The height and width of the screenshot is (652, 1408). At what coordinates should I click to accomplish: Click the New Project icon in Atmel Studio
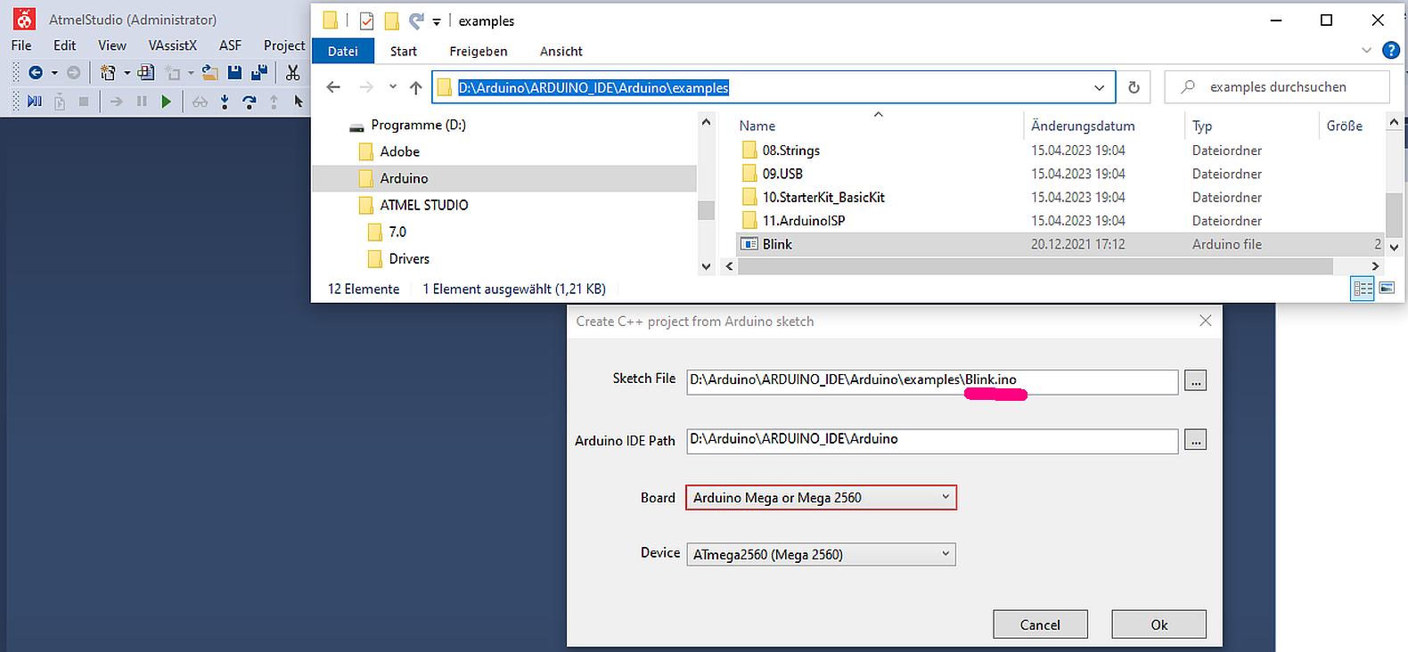tap(109, 73)
